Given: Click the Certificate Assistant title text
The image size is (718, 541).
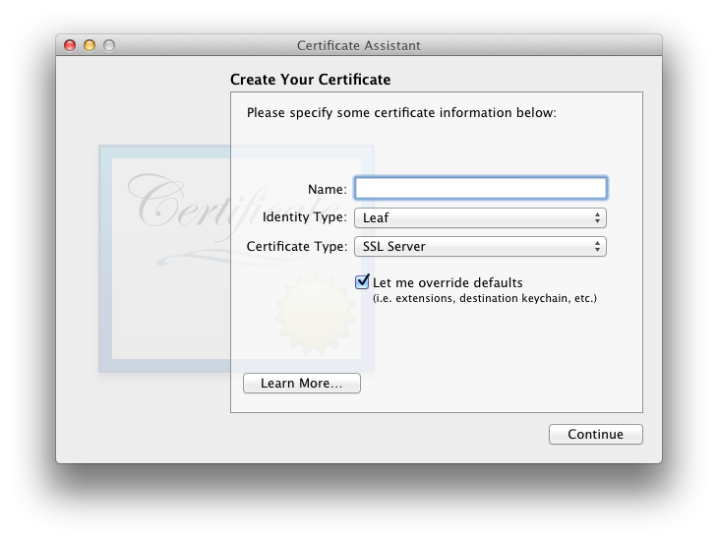Looking at the screenshot, I should pyautogui.click(x=359, y=46).
